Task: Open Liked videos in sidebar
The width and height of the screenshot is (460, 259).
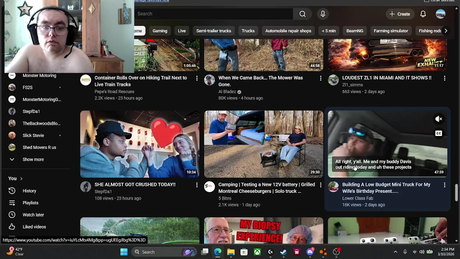Action: 35,227
